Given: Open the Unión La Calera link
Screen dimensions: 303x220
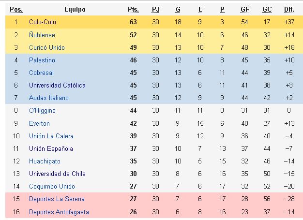Looking at the screenshot, I should (51, 136).
